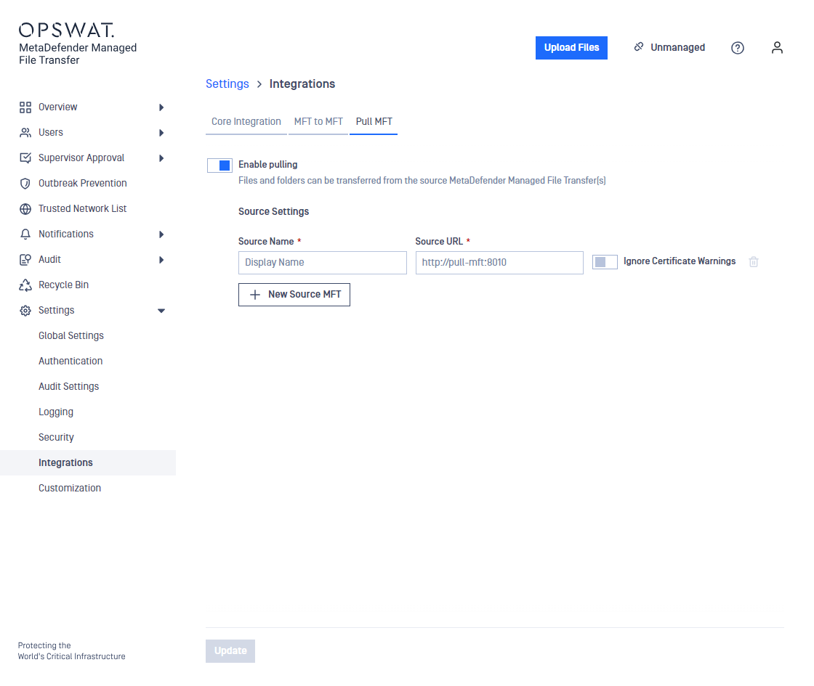Viewport: 814px width, 686px height.
Task: Click Protecting the World's Critical Infrastructure text
Action: coord(72,650)
